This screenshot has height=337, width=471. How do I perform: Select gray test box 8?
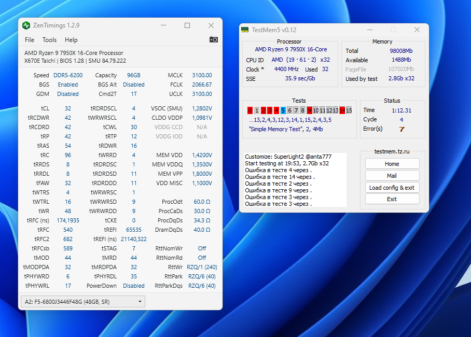[x=302, y=110]
